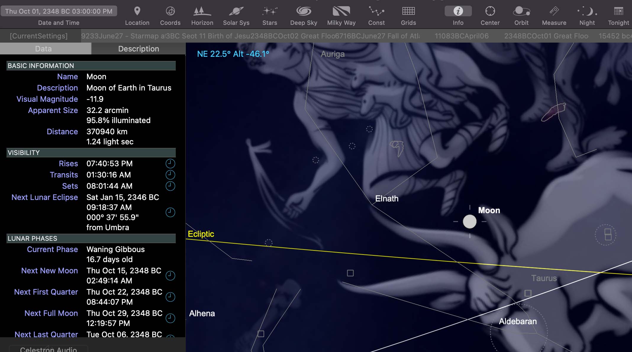Image resolution: width=632 pixels, height=352 pixels.
Task: Click the NE 22.5° Alt coordinates readout
Action: tap(233, 54)
